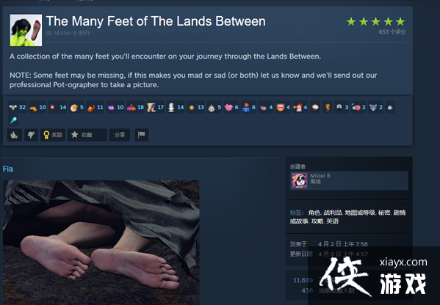The image size is (440, 305).
Task: Open Mister B author link under title
Action: 65,33
